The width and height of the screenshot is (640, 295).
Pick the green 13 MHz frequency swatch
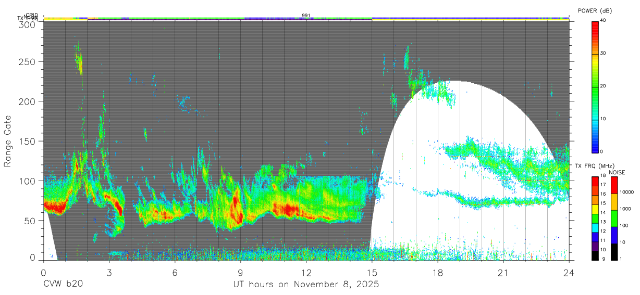(595, 219)
